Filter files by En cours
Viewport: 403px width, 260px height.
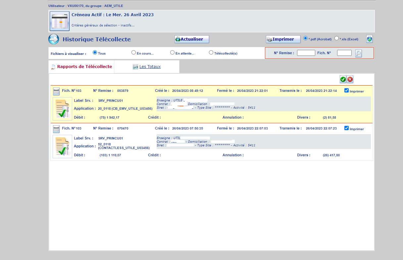pyautogui.click(x=133, y=53)
